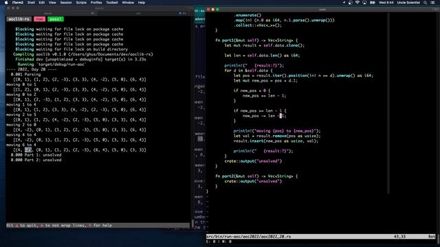Viewport: 440px width, 247px height.
Task: Click the 'println!("moving {pos} to {new_pos}");' line
Action: coord(277,131)
